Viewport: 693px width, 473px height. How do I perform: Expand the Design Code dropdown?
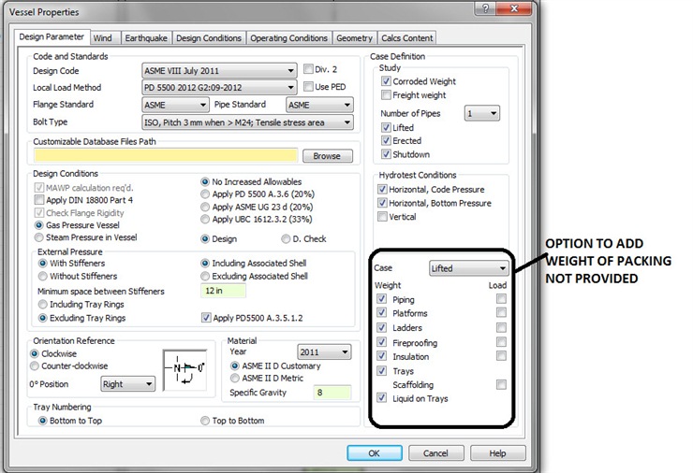pyautogui.click(x=219, y=71)
